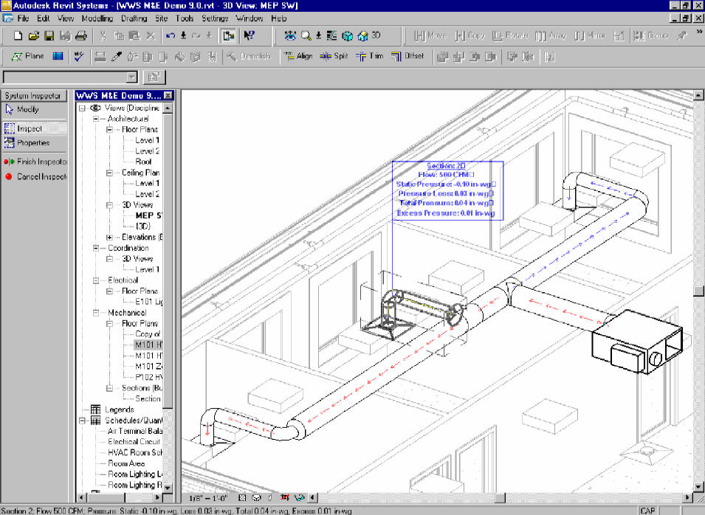Select the MEP SW 3D view item
The height and width of the screenshot is (515, 705).
148,215
